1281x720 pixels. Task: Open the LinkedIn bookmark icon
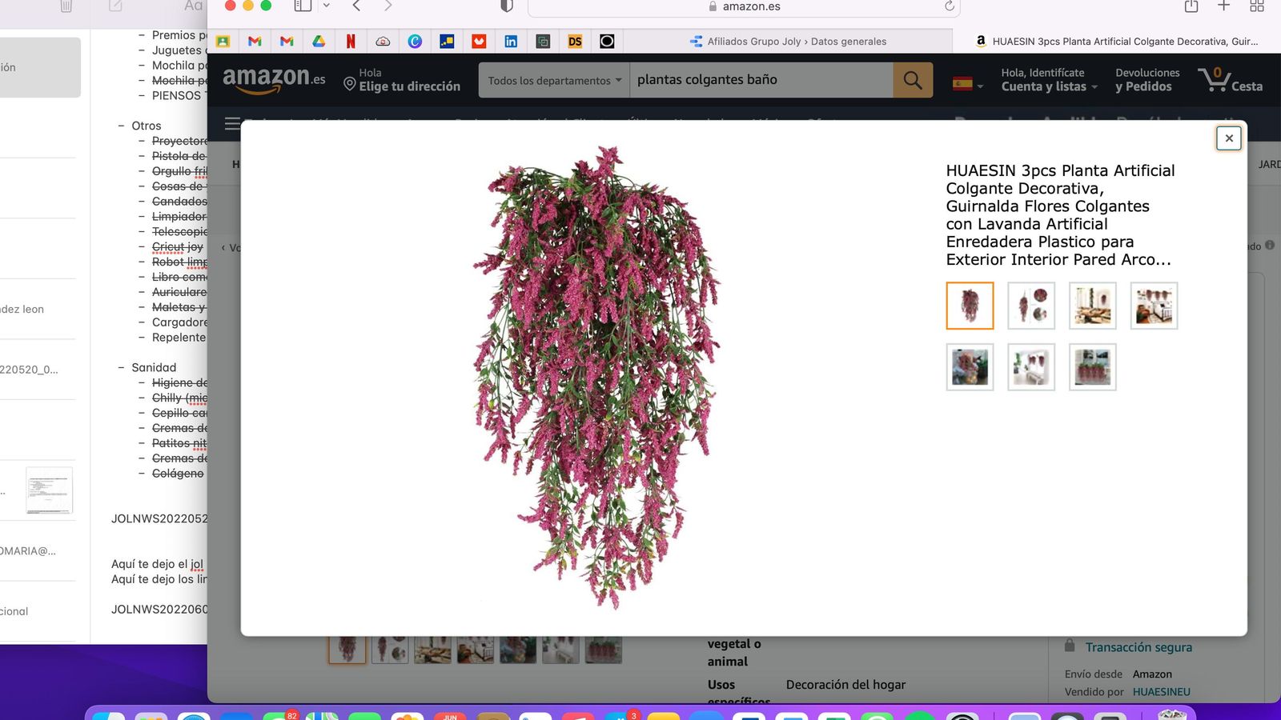(x=511, y=41)
